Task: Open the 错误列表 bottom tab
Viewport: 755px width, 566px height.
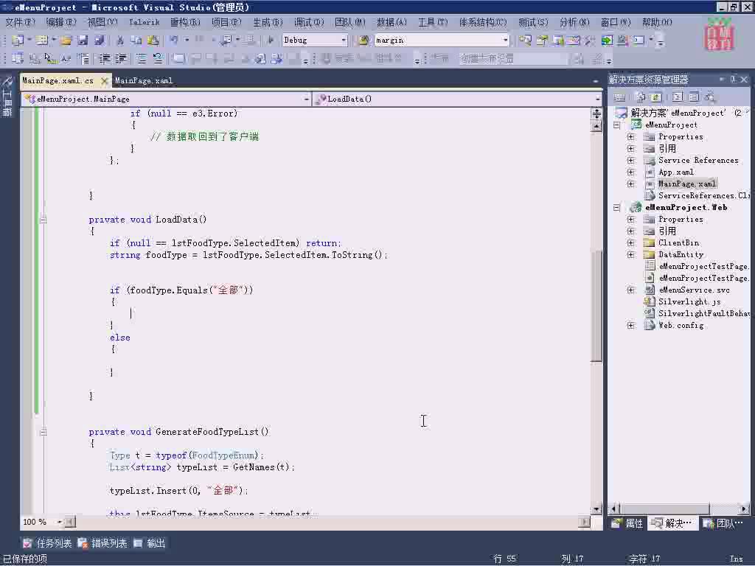Action: tap(102, 543)
